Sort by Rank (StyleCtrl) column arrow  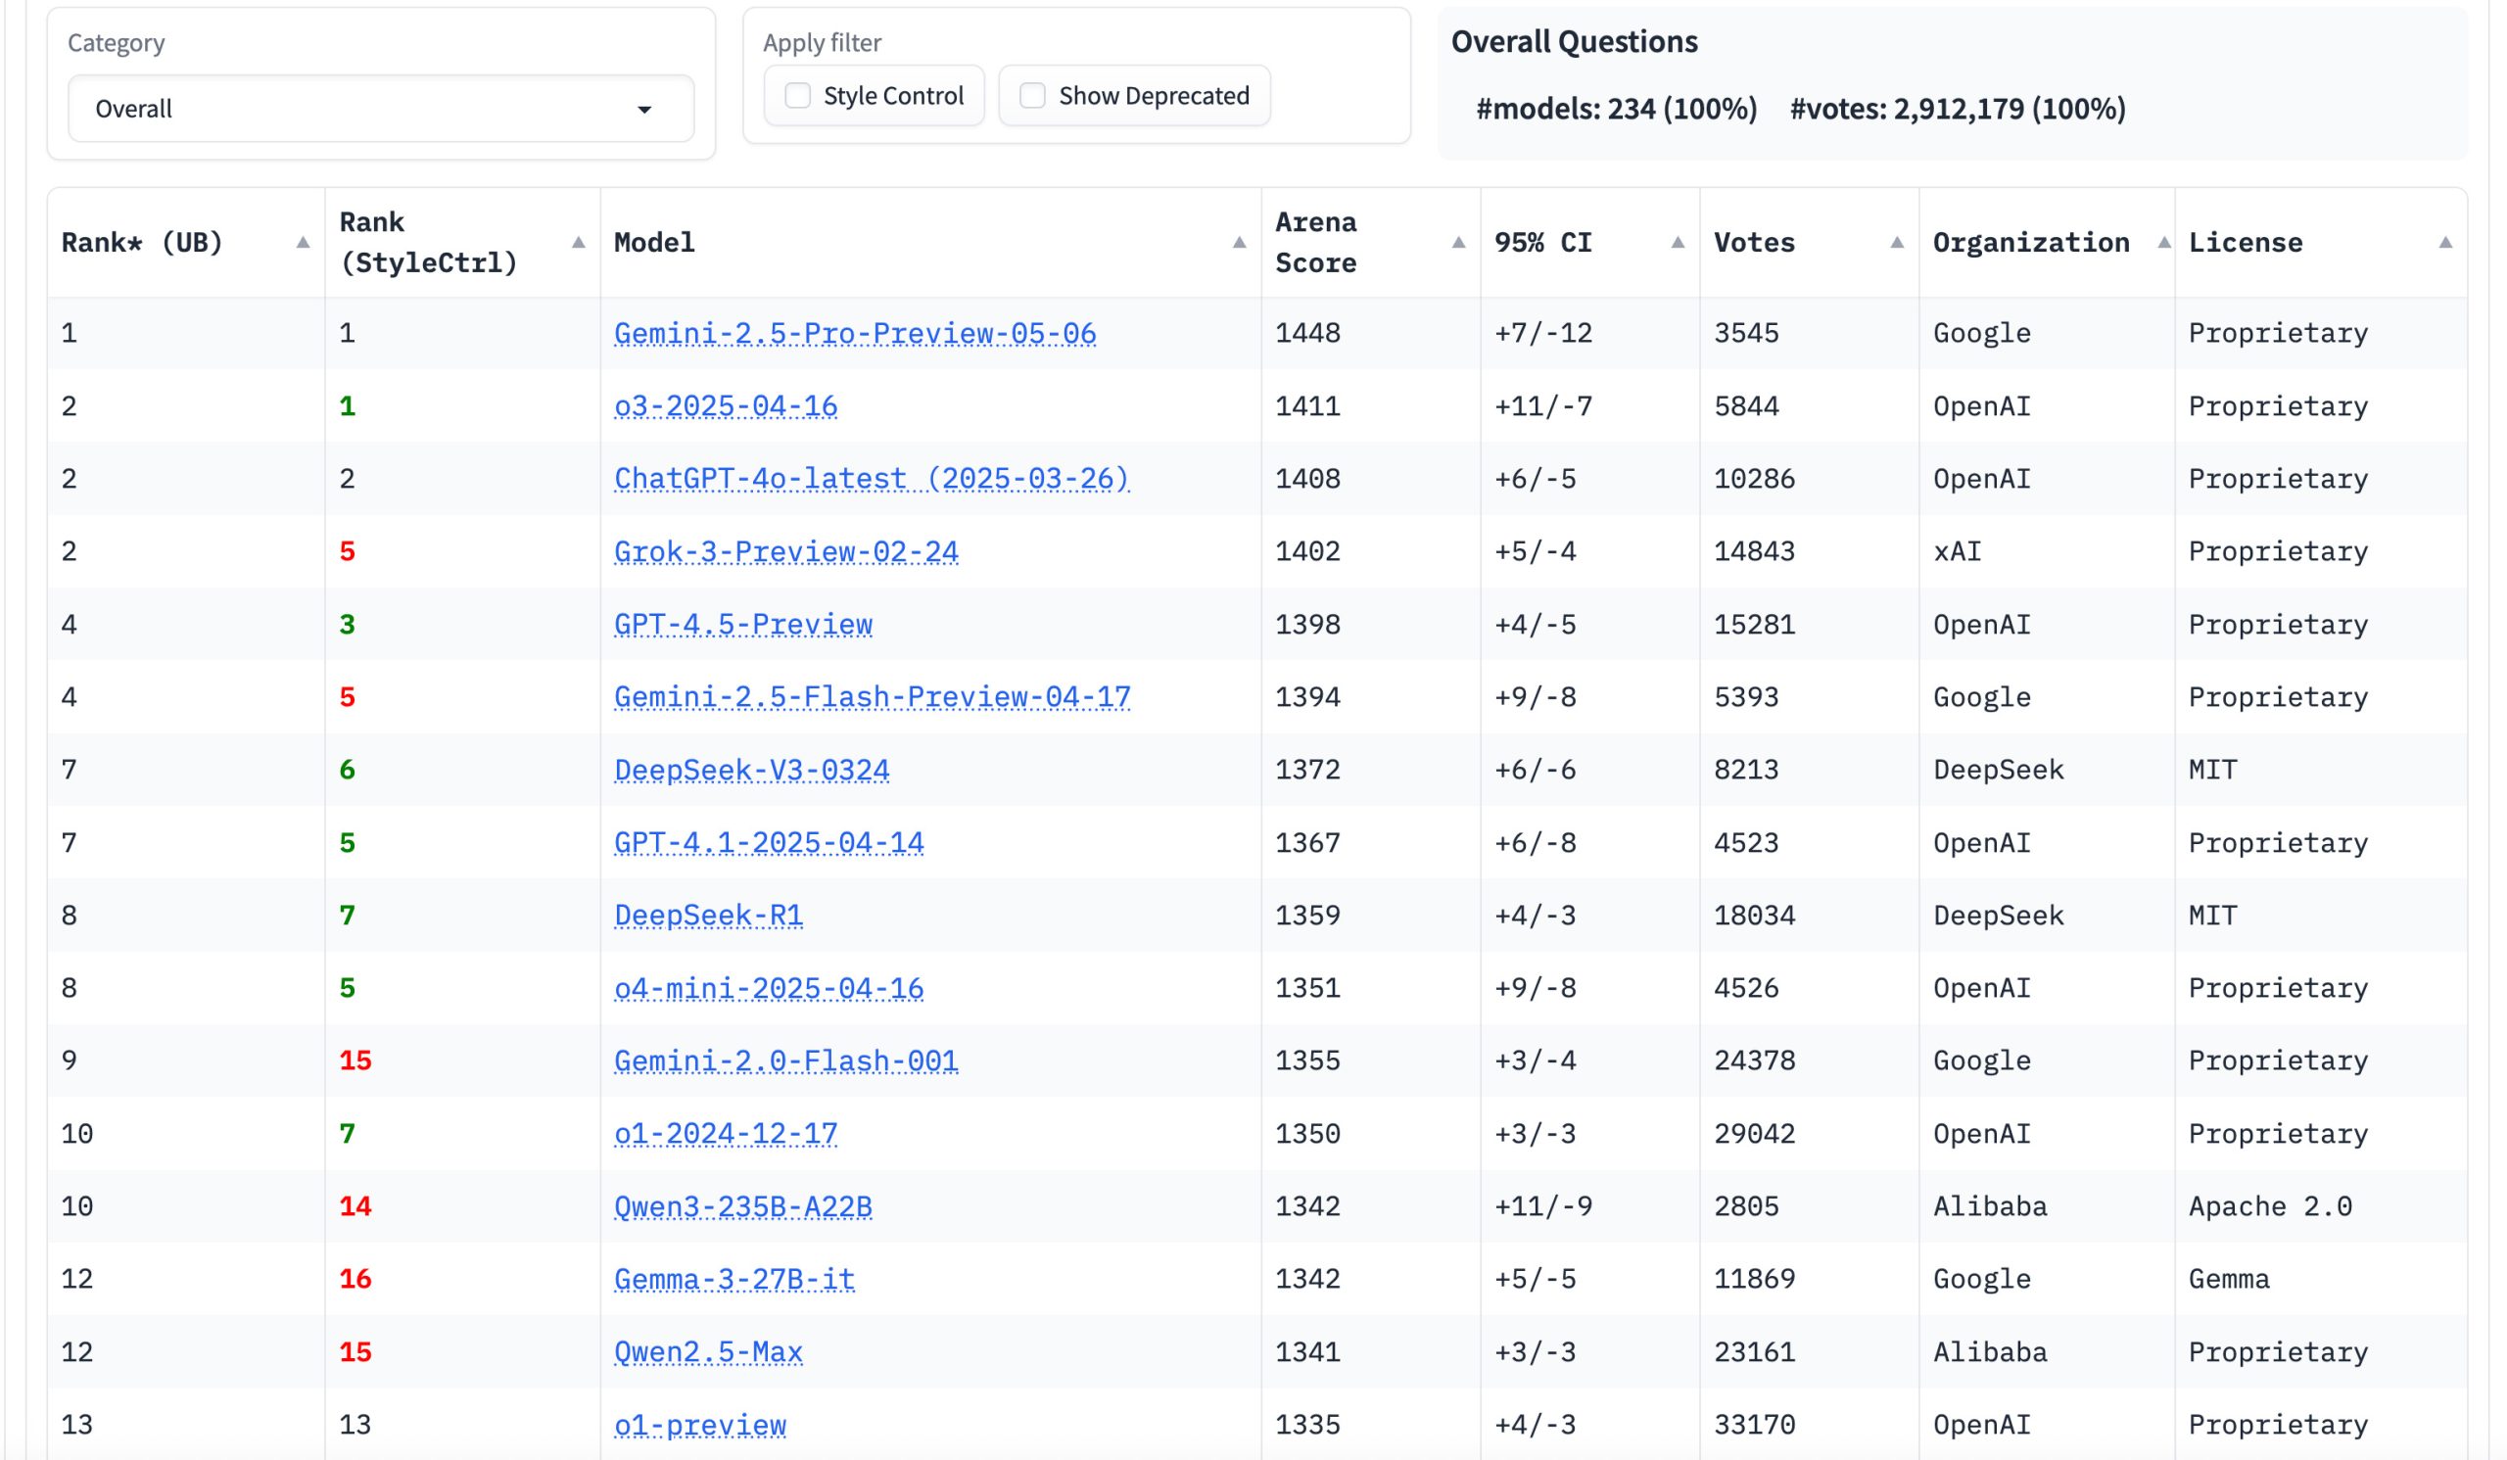(578, 243)
